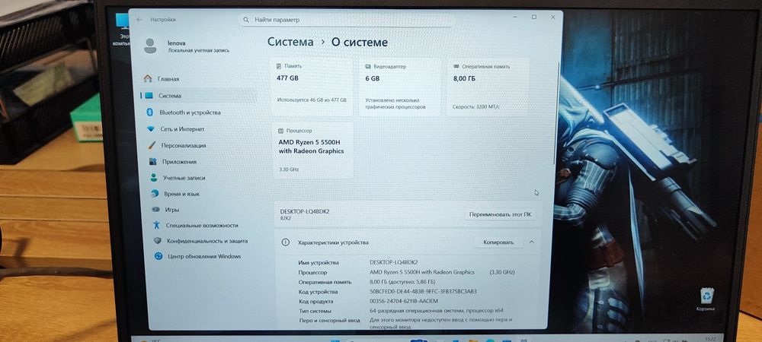Click the Settings window vertical scrollbar
This screenshot has height=342, width=762.
click(x=555, y=114)
